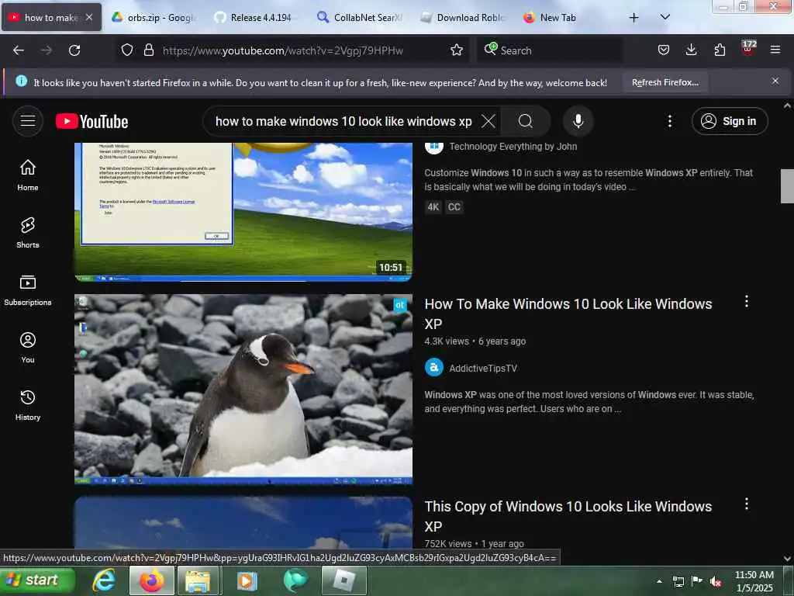794x596 pixels.
Task: Open the file explorer taskbar icon
Action: point(197,580)
